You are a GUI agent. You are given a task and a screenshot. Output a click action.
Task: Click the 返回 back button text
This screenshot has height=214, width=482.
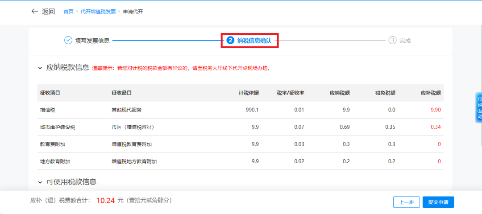click(x=48, y=12)
